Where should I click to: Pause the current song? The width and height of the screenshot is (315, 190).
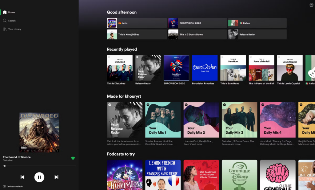coord(39,177)
